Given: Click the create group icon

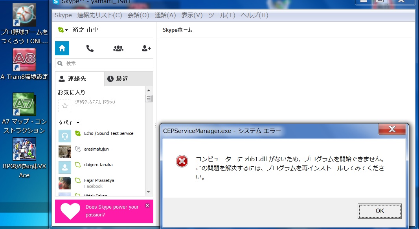Looking at the screenshot, I should 118,48.
